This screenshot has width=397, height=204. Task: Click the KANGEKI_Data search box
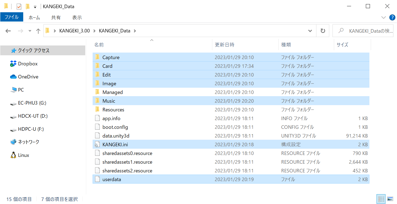pos(363,31)
